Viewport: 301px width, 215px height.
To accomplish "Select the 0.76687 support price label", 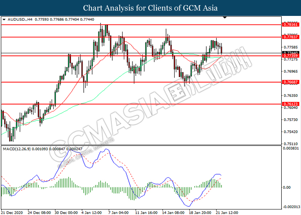I will click(x=290, y=82).
